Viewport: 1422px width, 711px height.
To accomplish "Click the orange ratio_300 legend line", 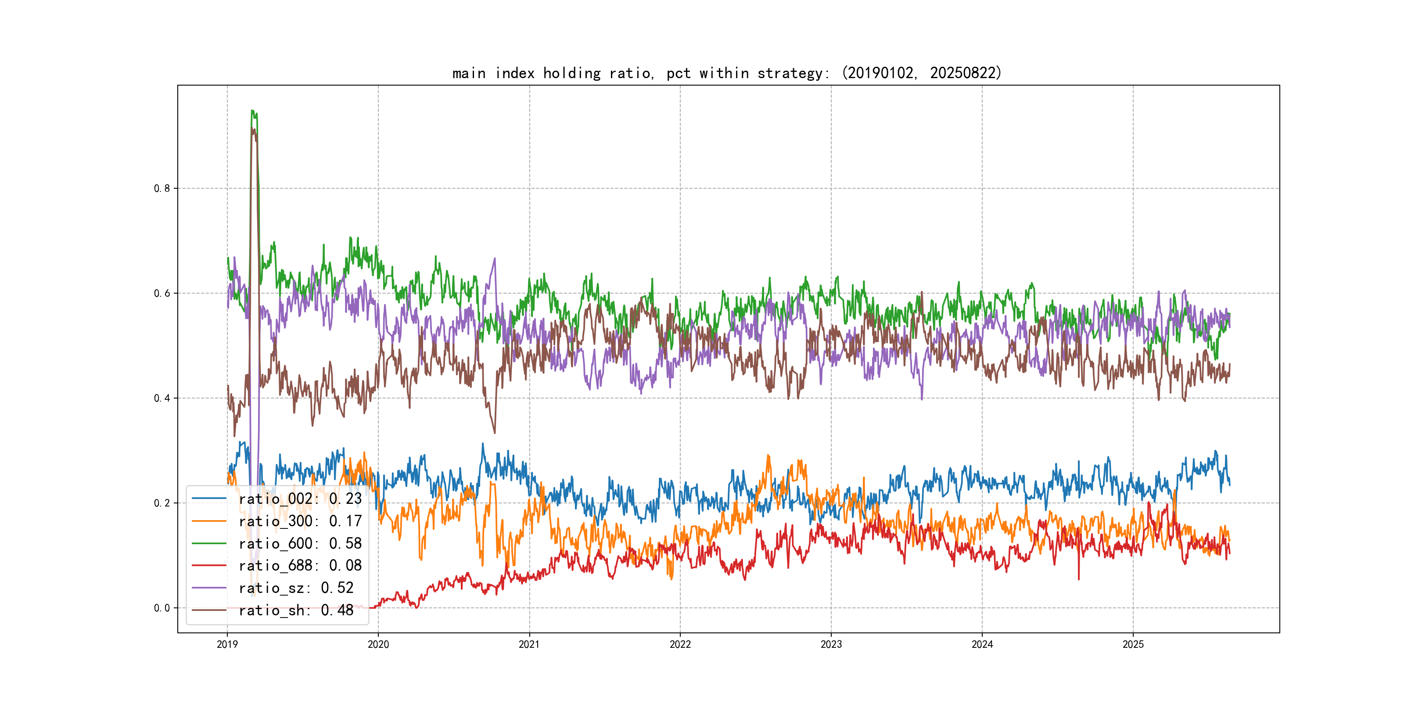I will (x=208, y=521).
